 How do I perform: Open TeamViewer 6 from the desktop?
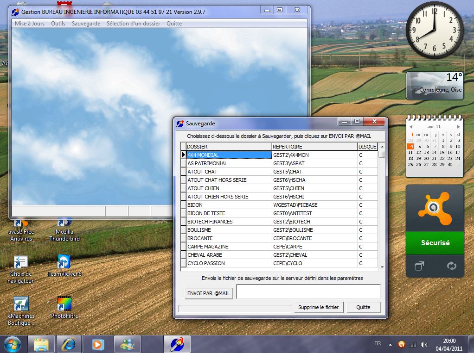click(64, 261)
